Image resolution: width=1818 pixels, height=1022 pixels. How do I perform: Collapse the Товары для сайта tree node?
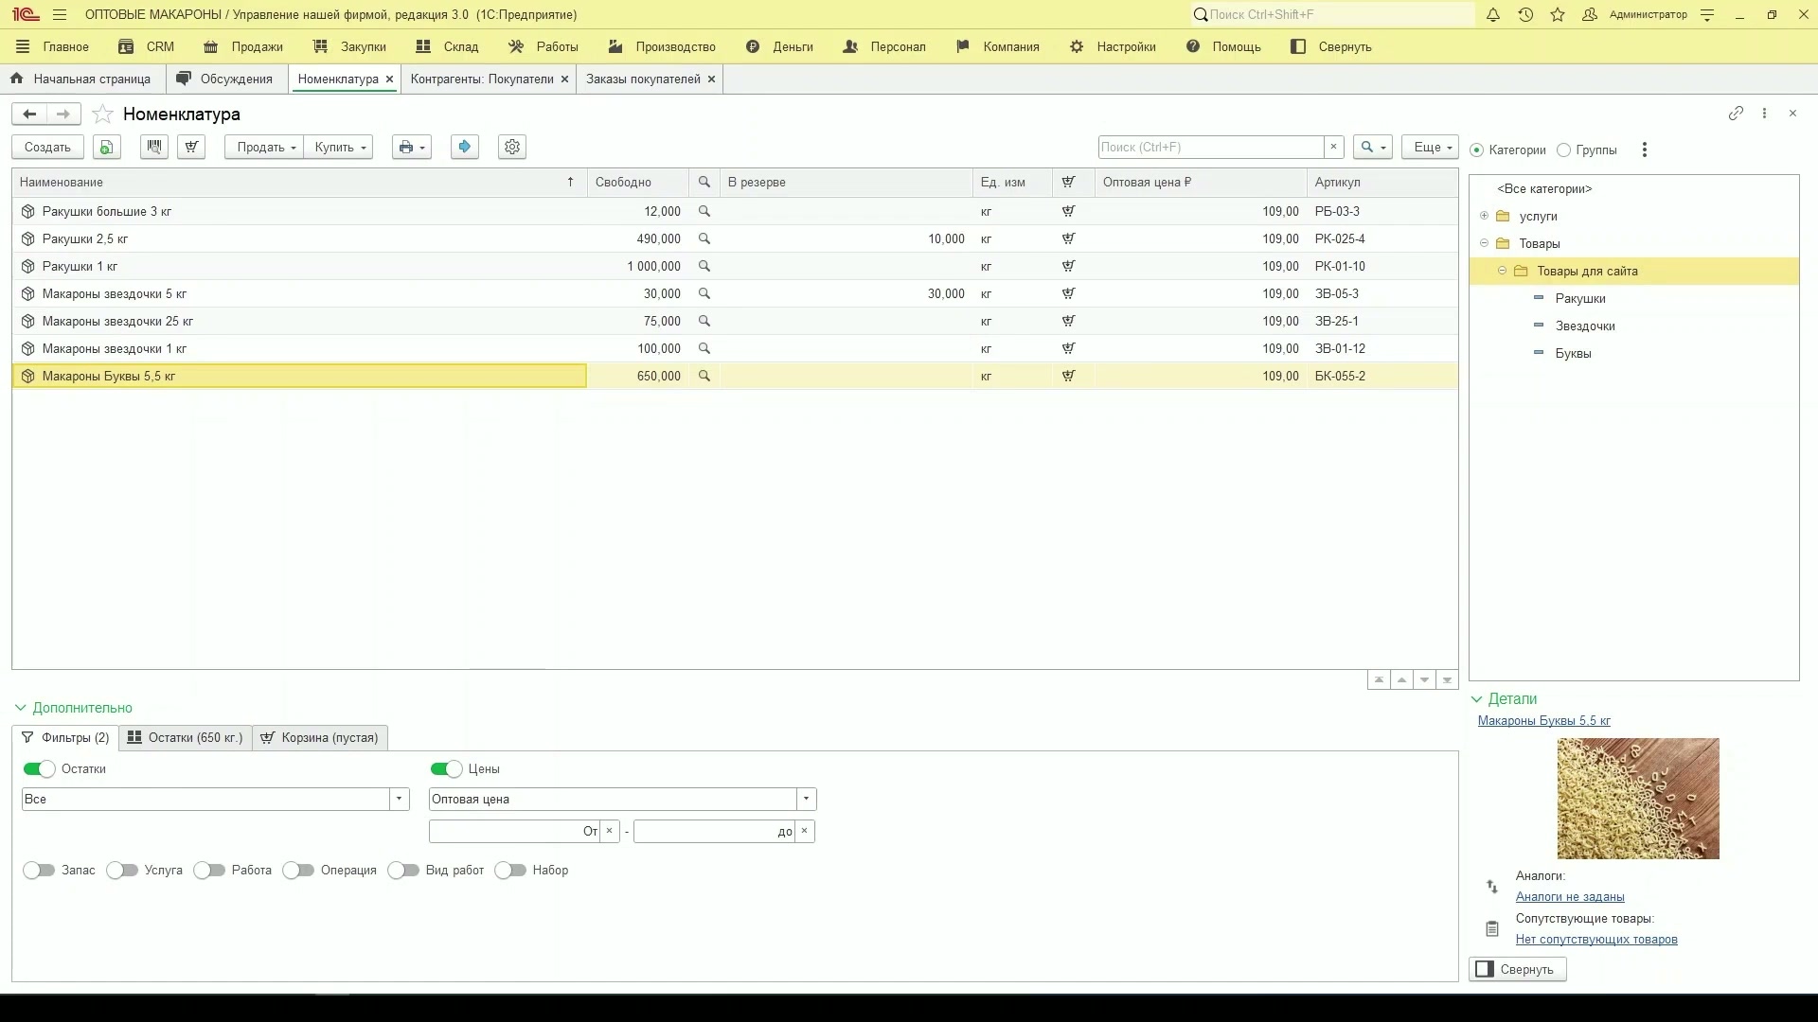point(1502,272)
